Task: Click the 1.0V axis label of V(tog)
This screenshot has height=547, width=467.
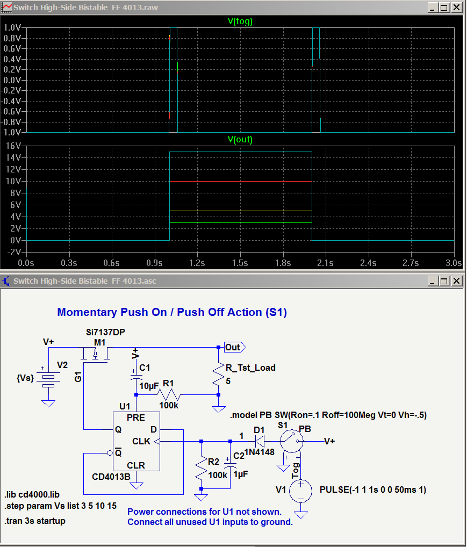Action: tap(12, 27)
